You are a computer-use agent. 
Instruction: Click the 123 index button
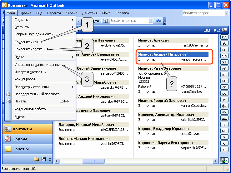point(224,37)
